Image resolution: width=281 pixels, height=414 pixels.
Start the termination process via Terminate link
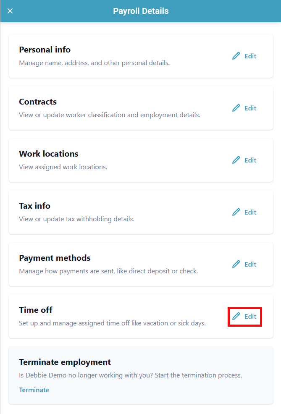(34, 390)
